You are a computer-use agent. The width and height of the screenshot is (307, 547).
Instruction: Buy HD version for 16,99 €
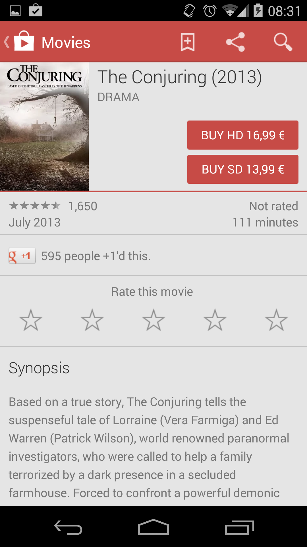coord(243,135)
